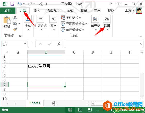Screen dimensions: 145x113
Task: Redo the last action
Action: point(30,4)
